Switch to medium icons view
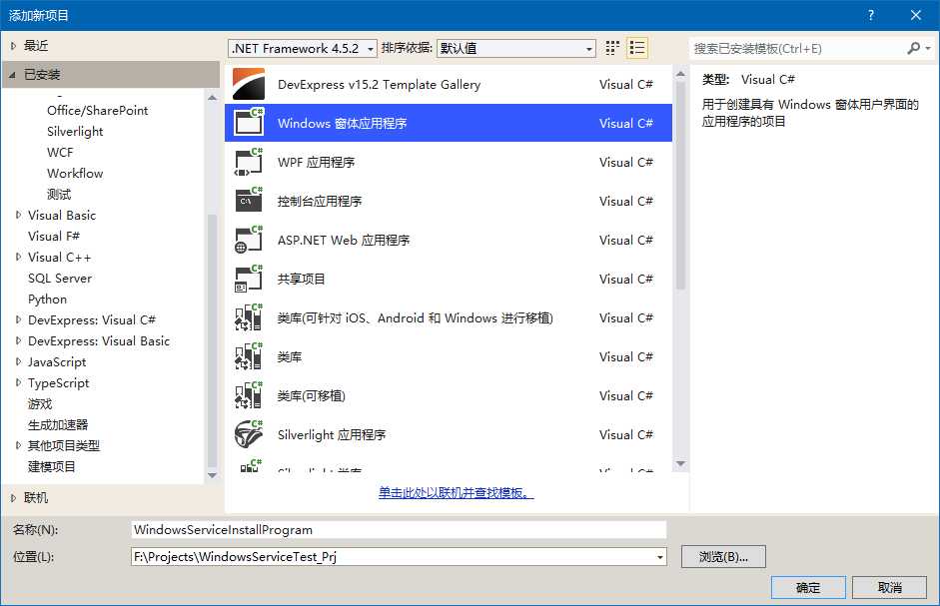940x606 pixels. 612,48
